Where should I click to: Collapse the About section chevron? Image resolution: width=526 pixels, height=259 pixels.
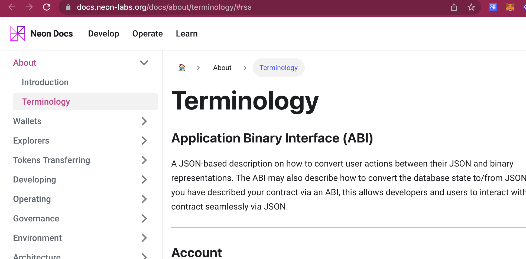pos(144,62)
